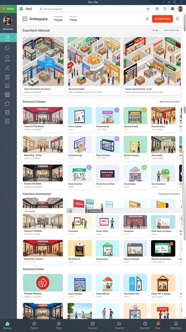Open the profile avatar in top-right corner
Screen dimensions: 186x332
click(x=180, y=9)
